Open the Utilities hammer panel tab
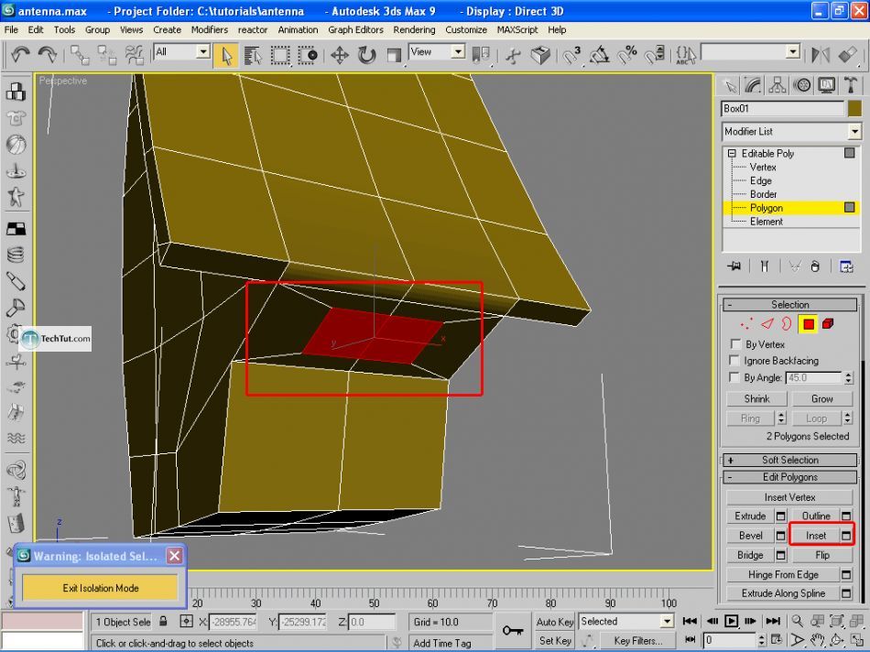 (x=851, y=85)
